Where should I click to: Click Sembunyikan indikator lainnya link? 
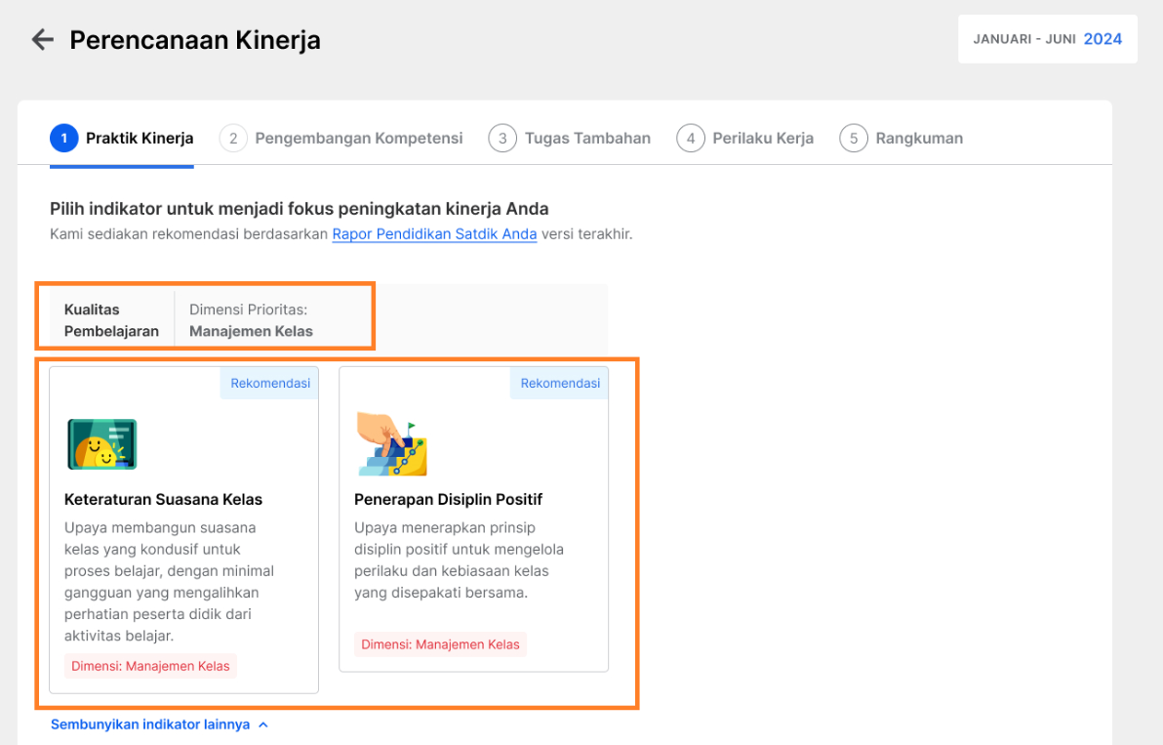(x=150, y=724)
